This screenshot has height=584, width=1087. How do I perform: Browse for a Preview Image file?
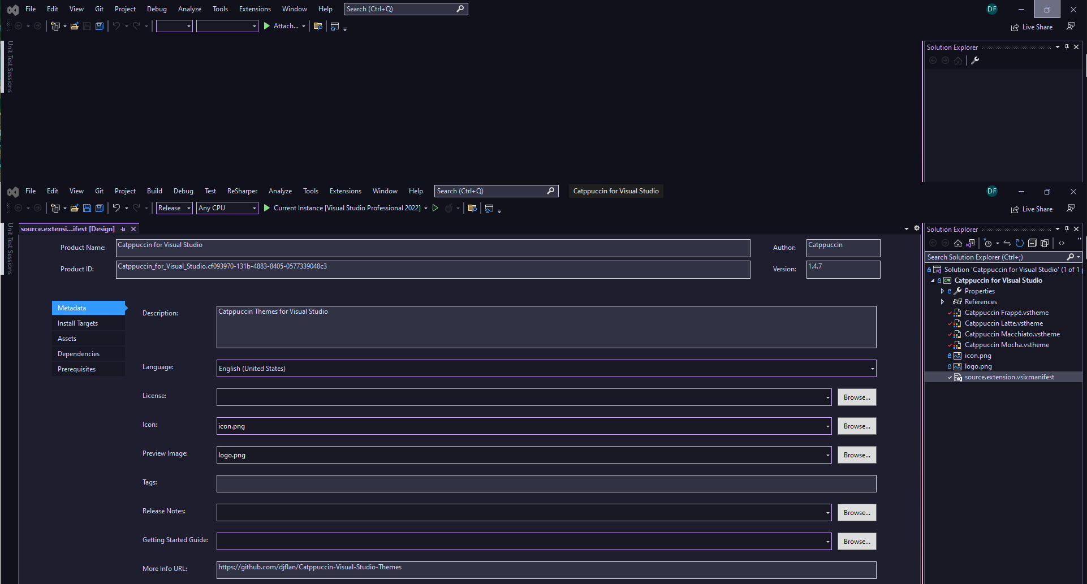856,455
